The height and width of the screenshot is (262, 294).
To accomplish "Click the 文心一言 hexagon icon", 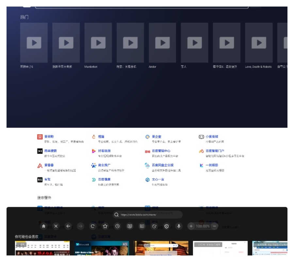I will [147, 180].
